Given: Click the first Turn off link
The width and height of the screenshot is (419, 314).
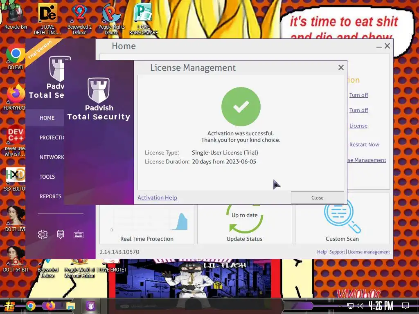Looking at the screenshot, I should [358, 95].
